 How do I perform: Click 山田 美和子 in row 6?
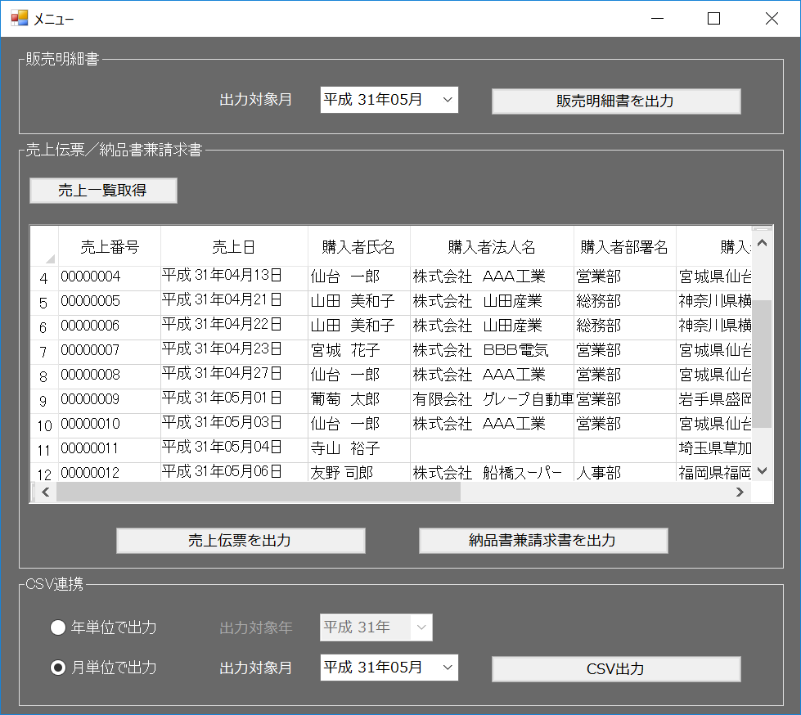(x=358, y=327)
